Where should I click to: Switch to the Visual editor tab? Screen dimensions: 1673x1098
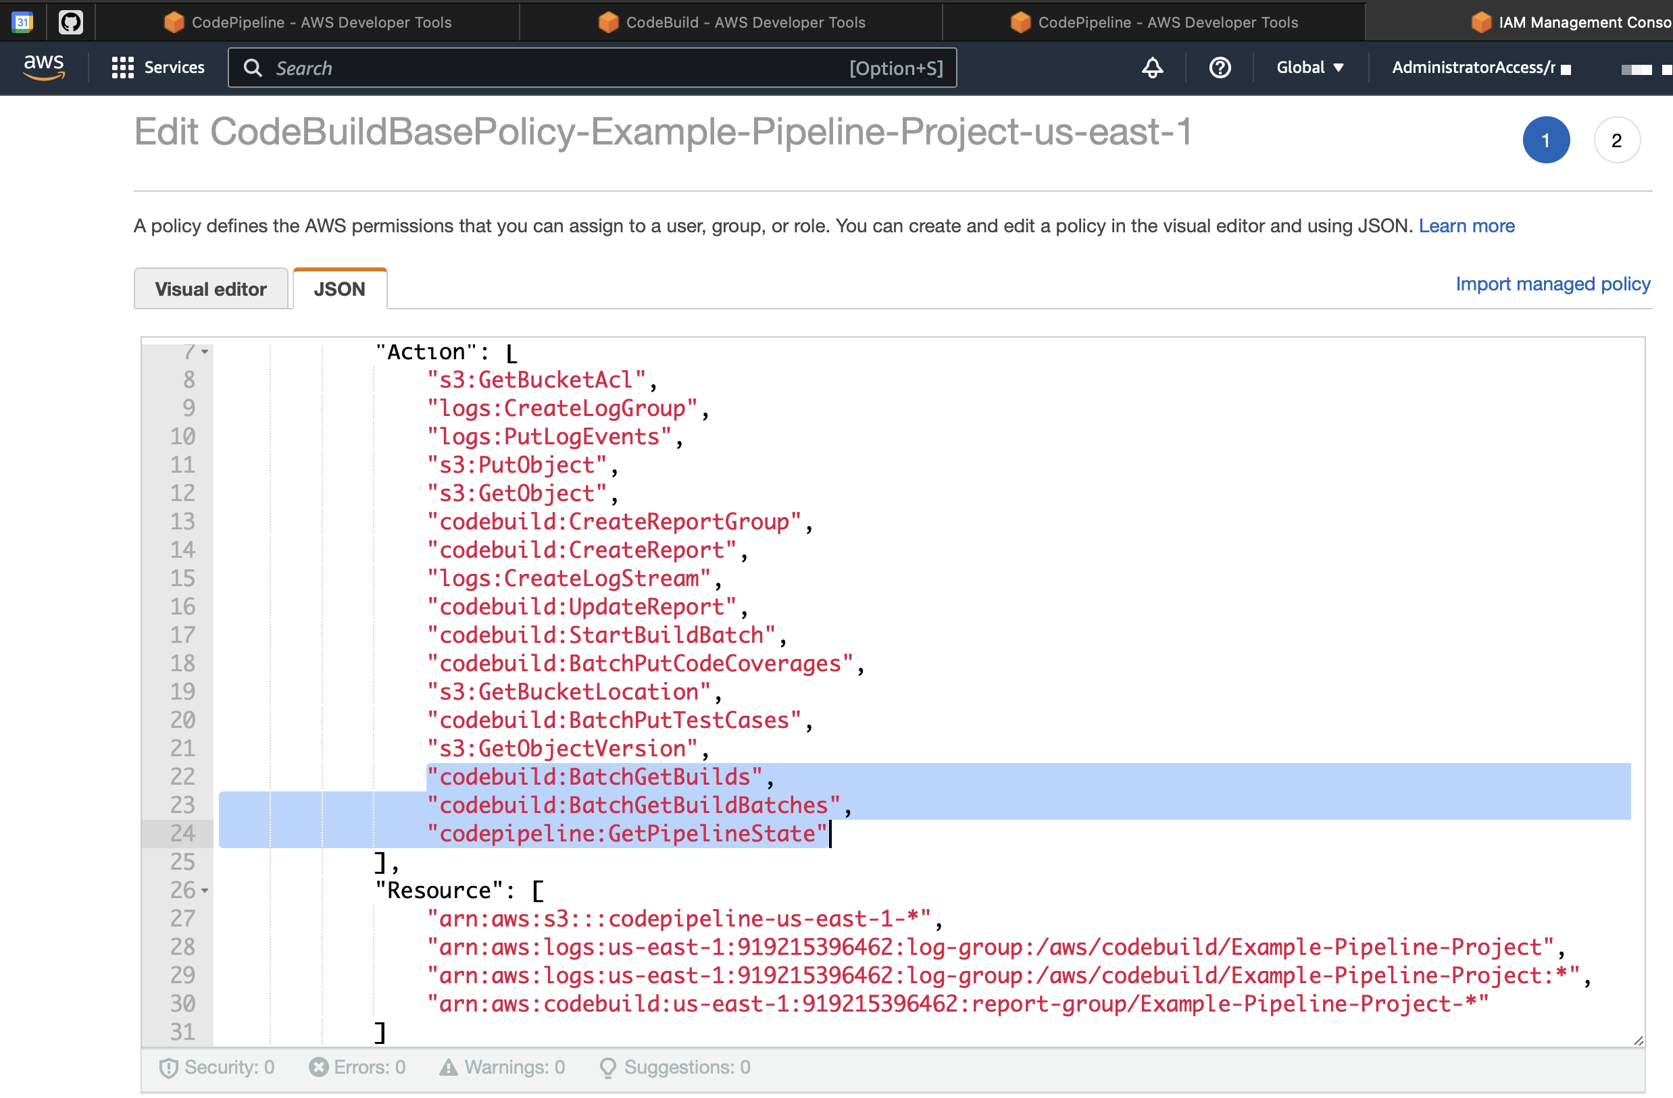click(209, 288)
